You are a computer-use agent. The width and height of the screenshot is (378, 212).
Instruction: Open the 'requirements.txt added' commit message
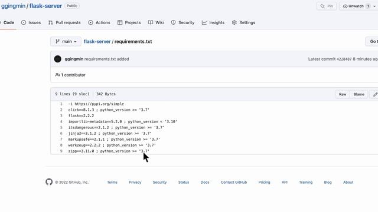click(x=106, y=59)
